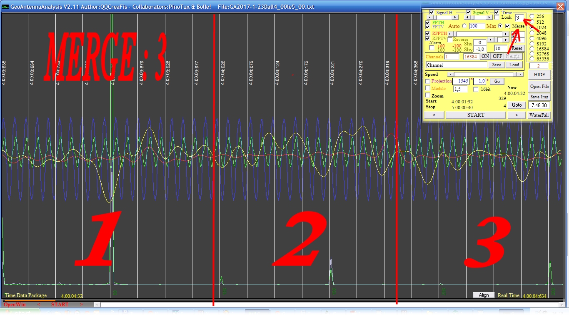569x315 pixels.
Task: Click Go button next to Projection
Action: pos(497,81)
